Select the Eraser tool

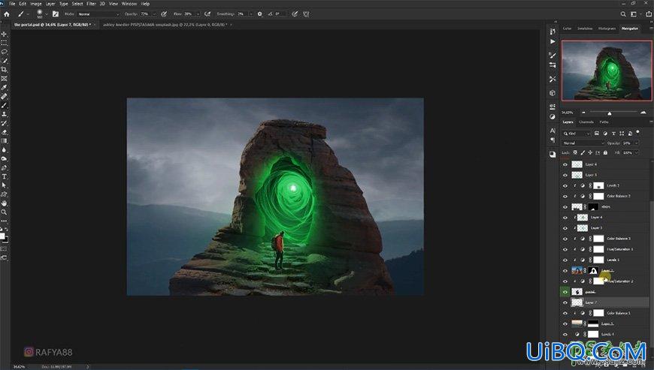click(x=5, y=132)
